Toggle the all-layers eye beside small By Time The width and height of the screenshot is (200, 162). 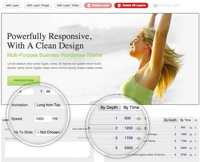(196, 120)
